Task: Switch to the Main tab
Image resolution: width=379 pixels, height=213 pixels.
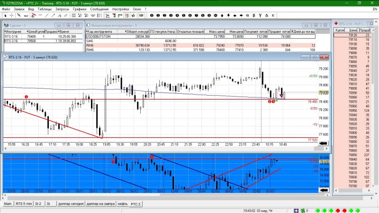Action: [8, 204]
